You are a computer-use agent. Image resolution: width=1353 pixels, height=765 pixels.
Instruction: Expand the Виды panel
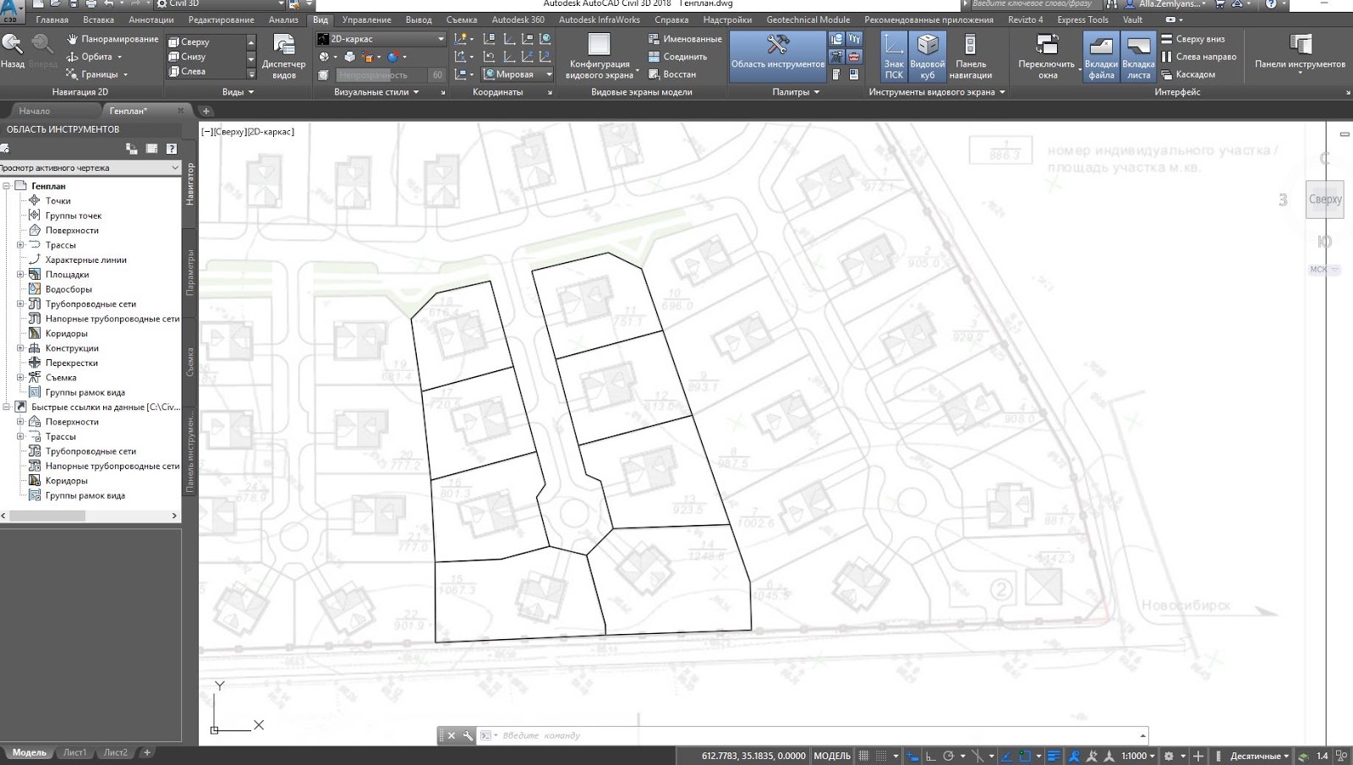pyautogui.click(x=238, y=92)
